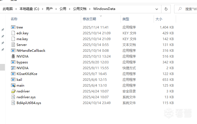
Task: Select the BdApiUtil64.sys system file icon
Action: 13,103
